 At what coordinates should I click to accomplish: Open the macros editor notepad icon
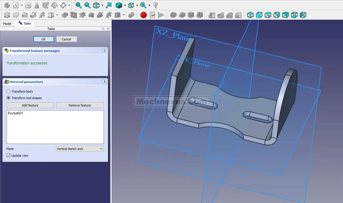coord(152,15)
